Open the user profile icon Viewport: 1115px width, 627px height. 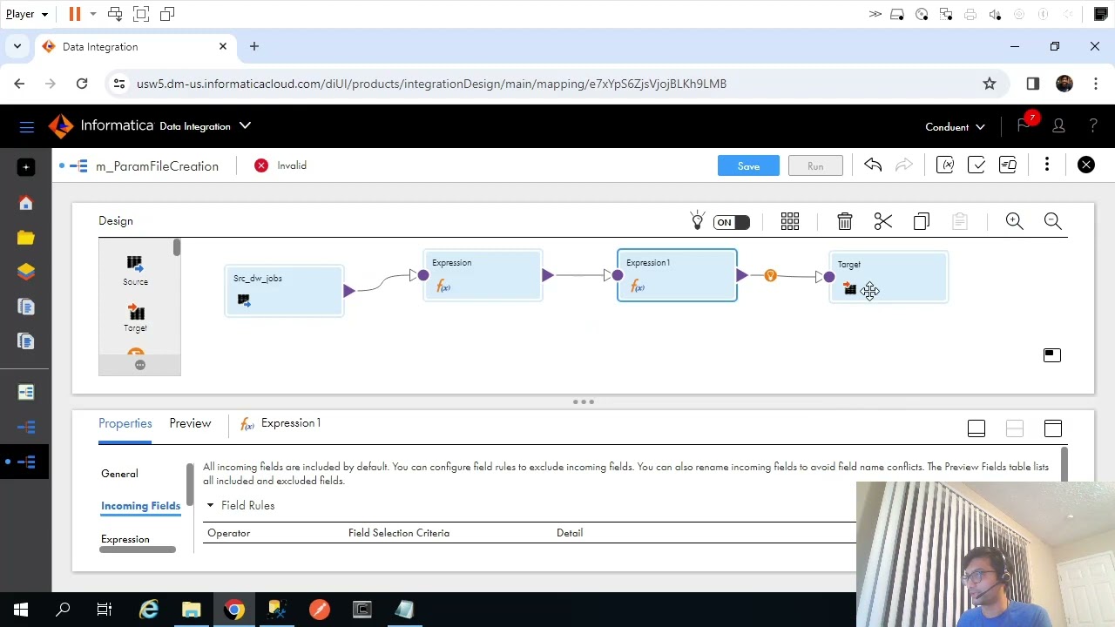1059,127
